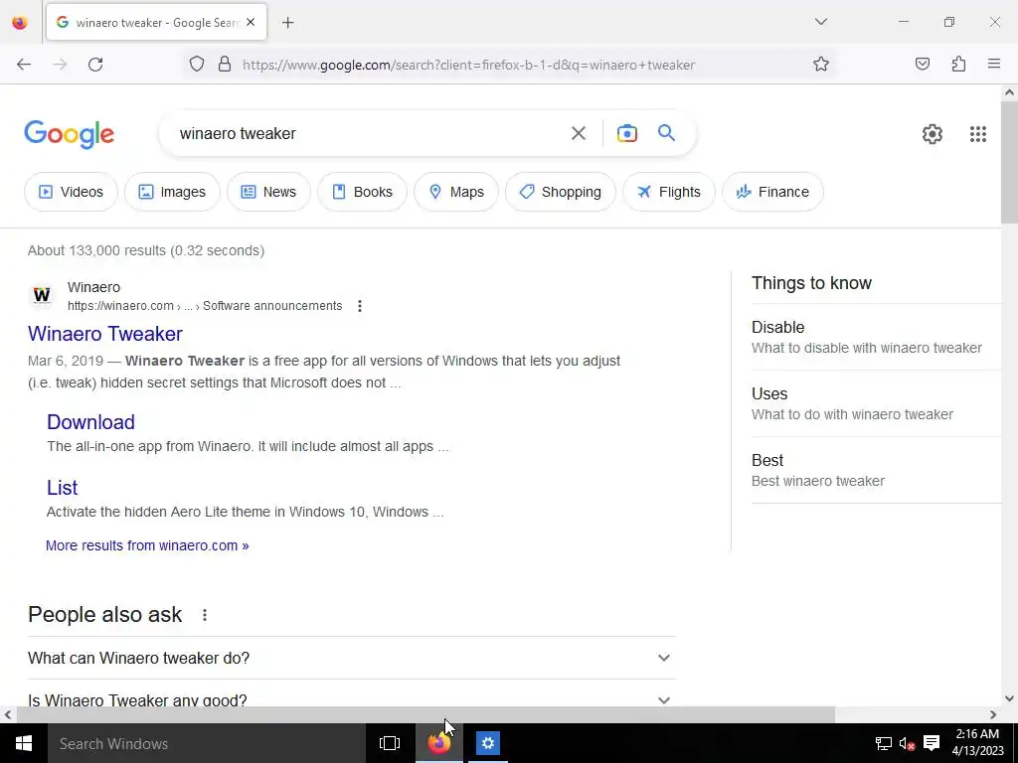The height and width of the screenshot is (763, 1018).
Task: Switch to the Videos filter
Action: point(71,192)
